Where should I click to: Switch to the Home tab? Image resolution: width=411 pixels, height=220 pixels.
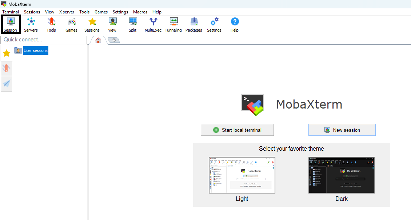[x=98, y=40]
